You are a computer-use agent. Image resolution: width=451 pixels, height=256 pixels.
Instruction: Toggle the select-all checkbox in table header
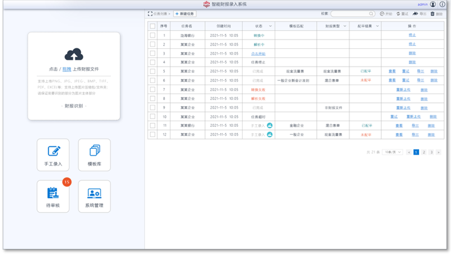(152, 26)
